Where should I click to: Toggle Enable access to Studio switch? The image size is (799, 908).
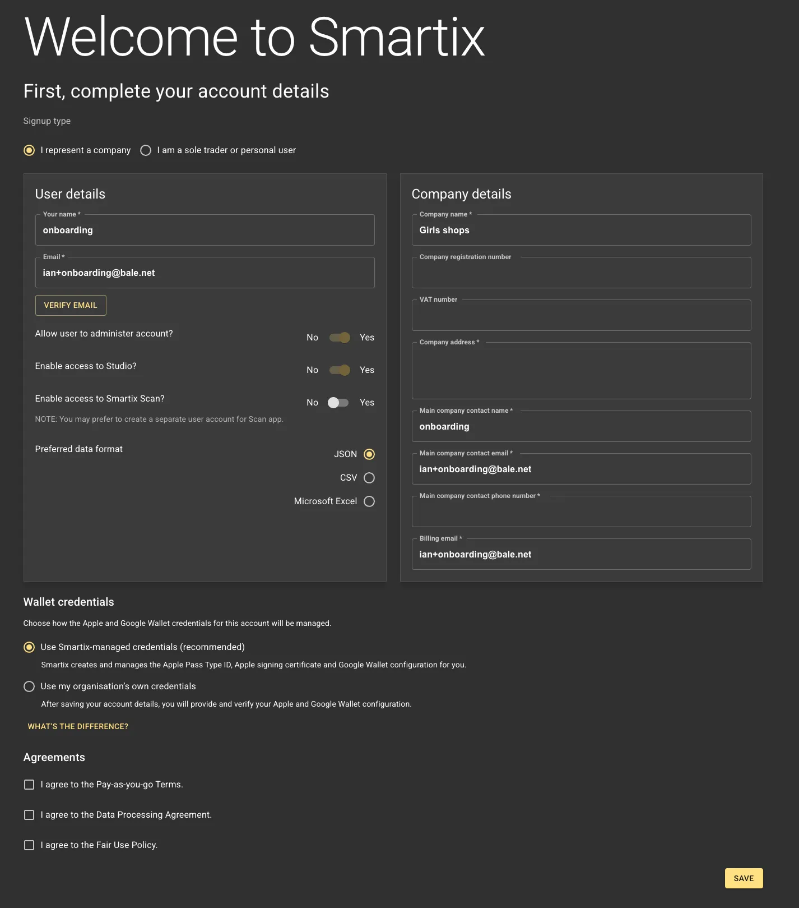340,370
